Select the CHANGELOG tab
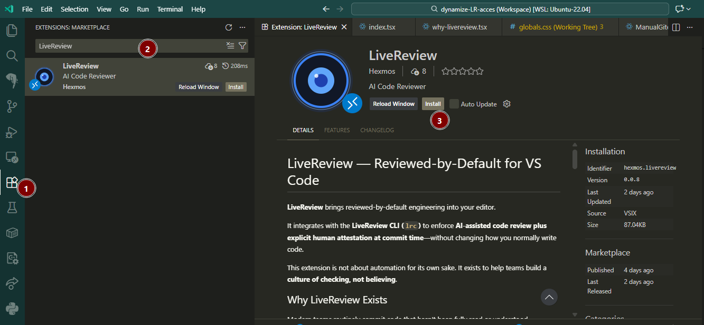The height and width of the screenshot is (325, 704). click(x=377, y=130)
